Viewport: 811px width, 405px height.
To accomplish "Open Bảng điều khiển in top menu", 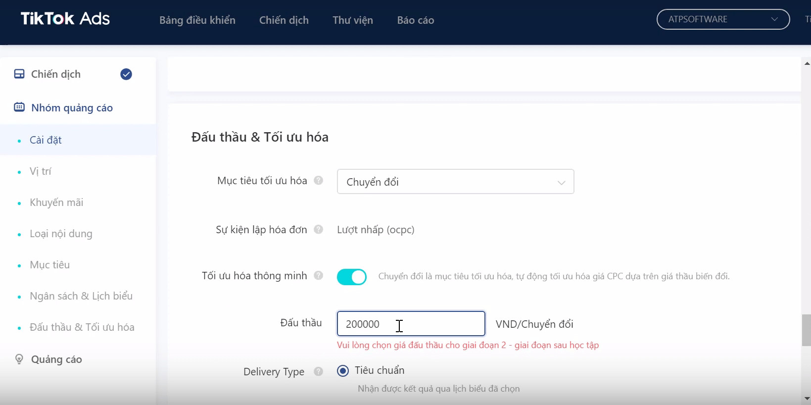I will tap(197, 20).
